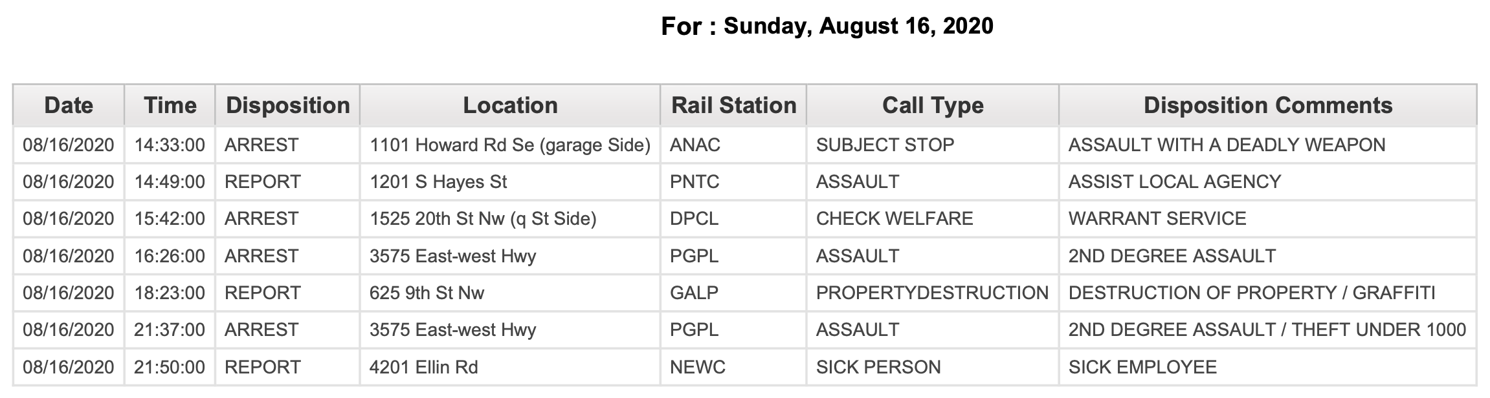The image size is (1490, 398).
Task: Sort by the Time column header
Action: [170, 105]
